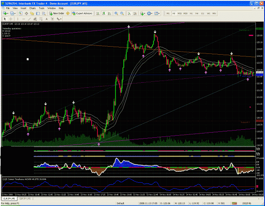265x206 pixels.
Task: Select the text label 'T' tool
Action: 53,19
